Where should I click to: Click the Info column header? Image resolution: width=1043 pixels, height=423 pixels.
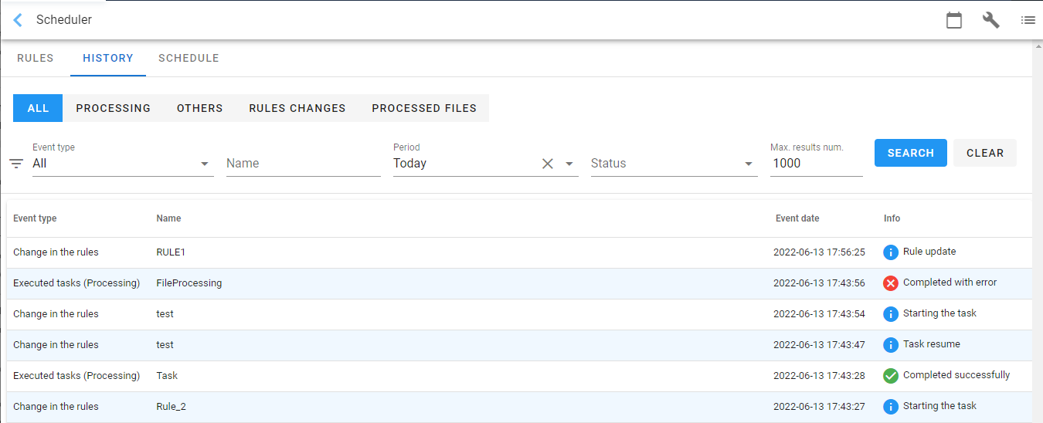point(892,218)
